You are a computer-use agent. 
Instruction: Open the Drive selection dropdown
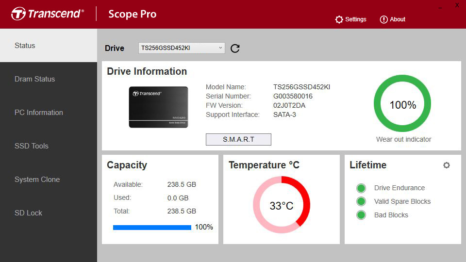point(182,48)
